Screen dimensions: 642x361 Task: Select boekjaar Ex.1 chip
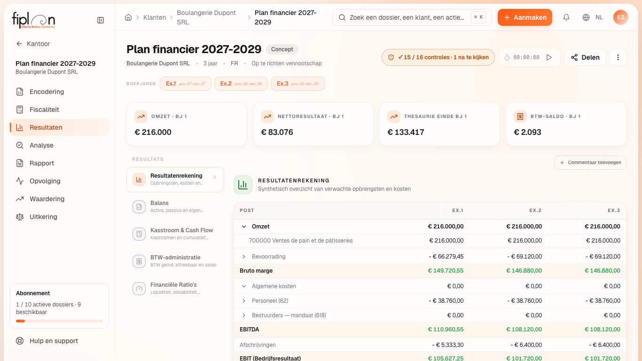pyautogui.click(x=186, y=84)
